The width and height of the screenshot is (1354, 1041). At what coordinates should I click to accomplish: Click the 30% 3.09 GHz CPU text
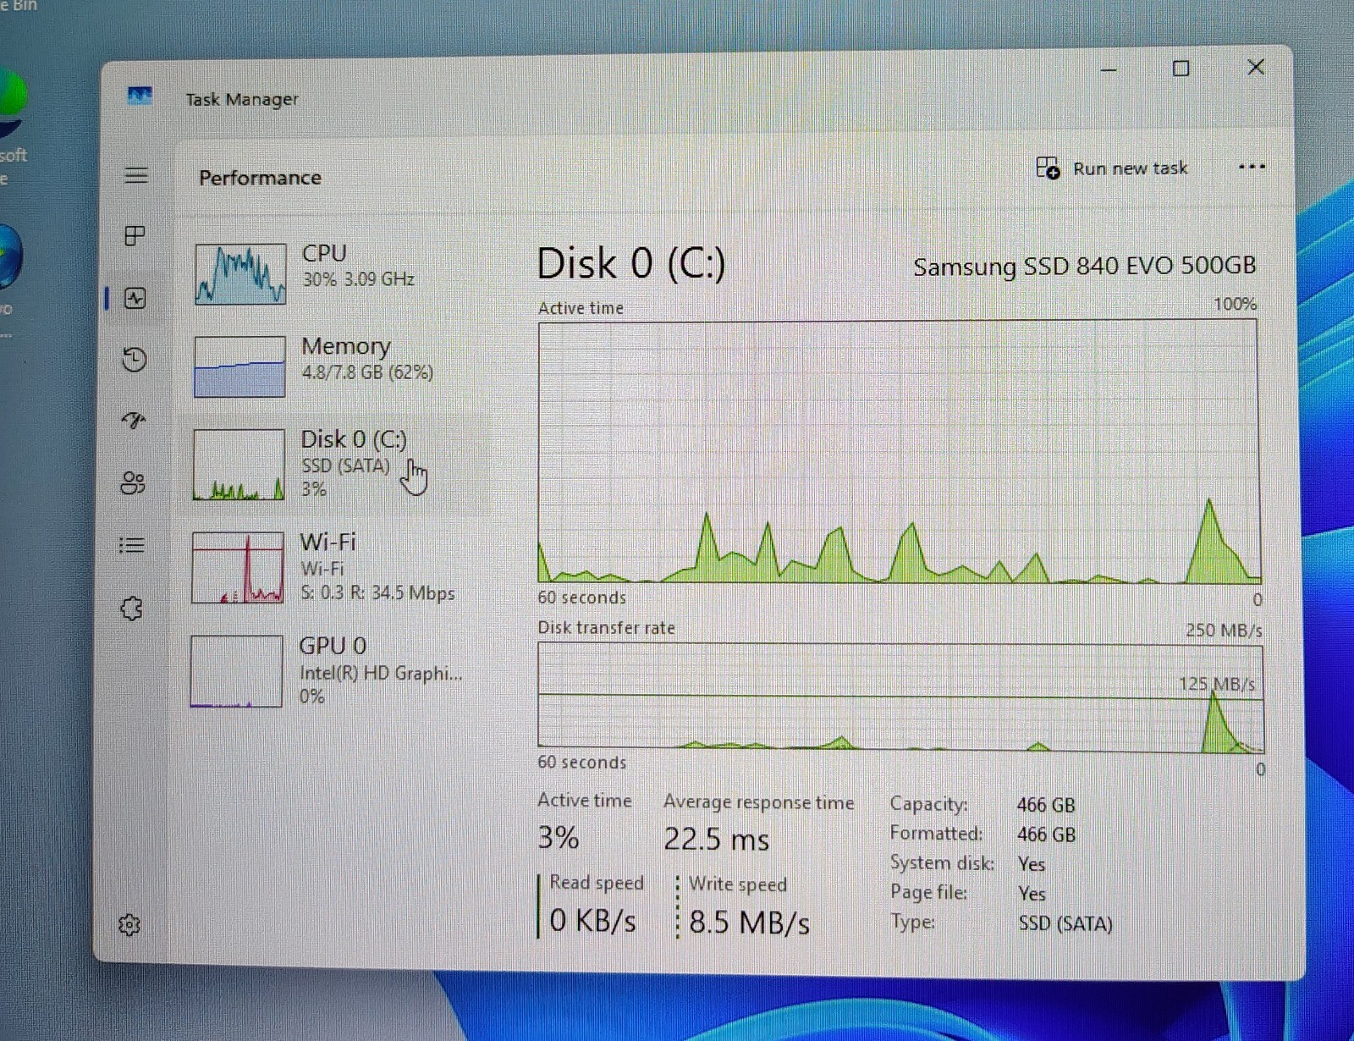pos(359,279)
